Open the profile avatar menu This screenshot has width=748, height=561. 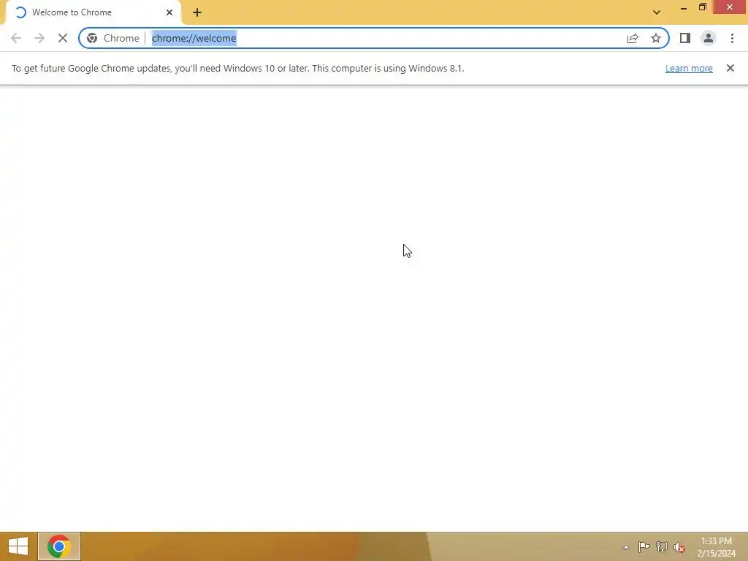click(709, 38)
